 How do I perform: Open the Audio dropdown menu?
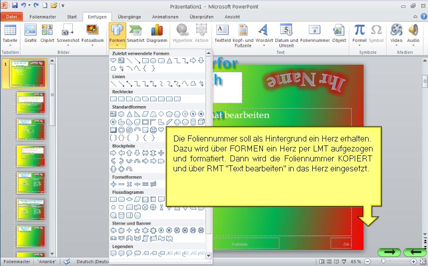tap(413, 46)
